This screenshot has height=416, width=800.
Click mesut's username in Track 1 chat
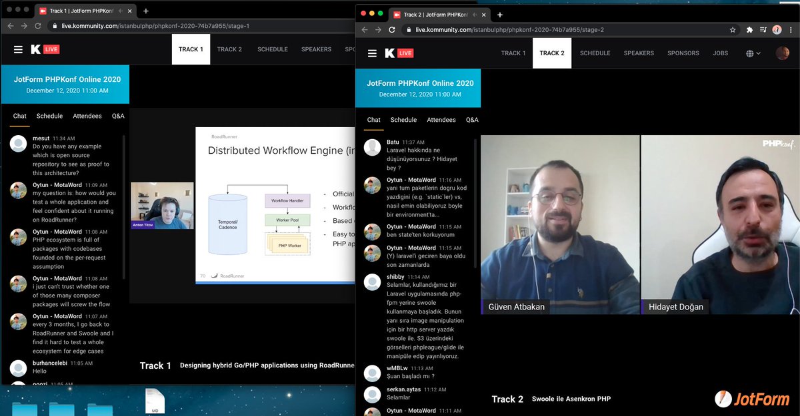point(41,138)
